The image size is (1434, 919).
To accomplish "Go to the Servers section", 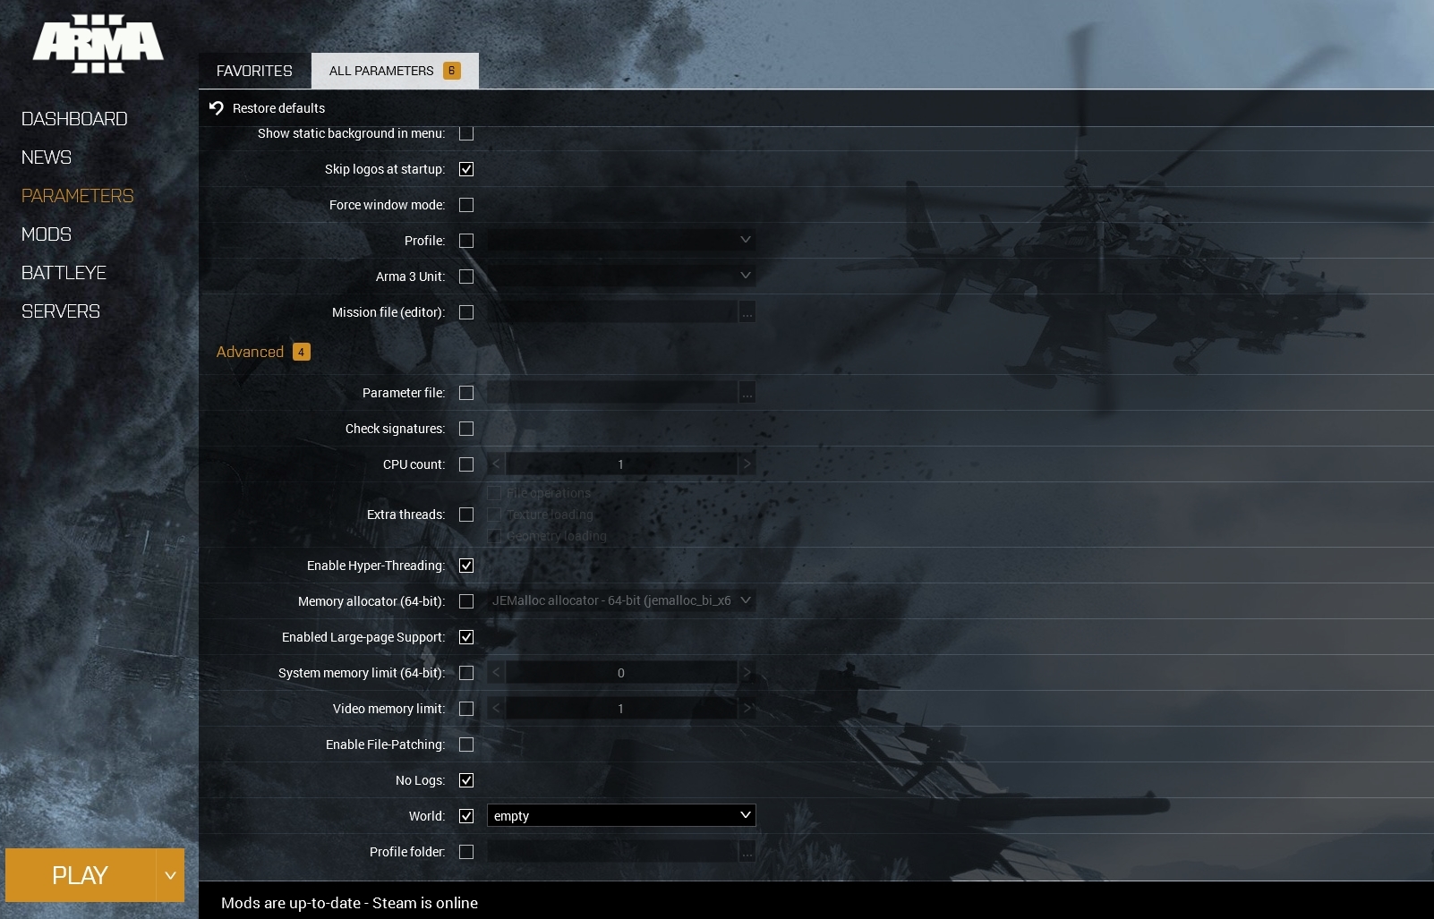I will coord(61,311).
